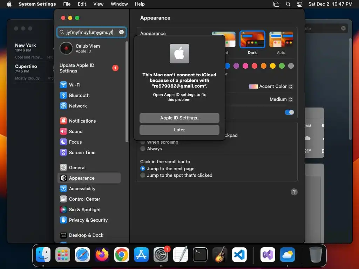
Task: Choose pink accent color
Action: point(245,66)
